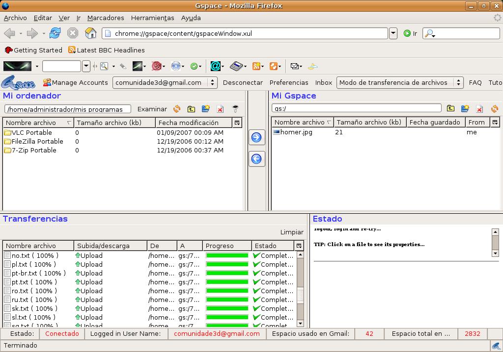Delete selected file in Mi ordenador
Image resolution: width=503 pixels, height=352 pixels.
click(x=220, y=109)
